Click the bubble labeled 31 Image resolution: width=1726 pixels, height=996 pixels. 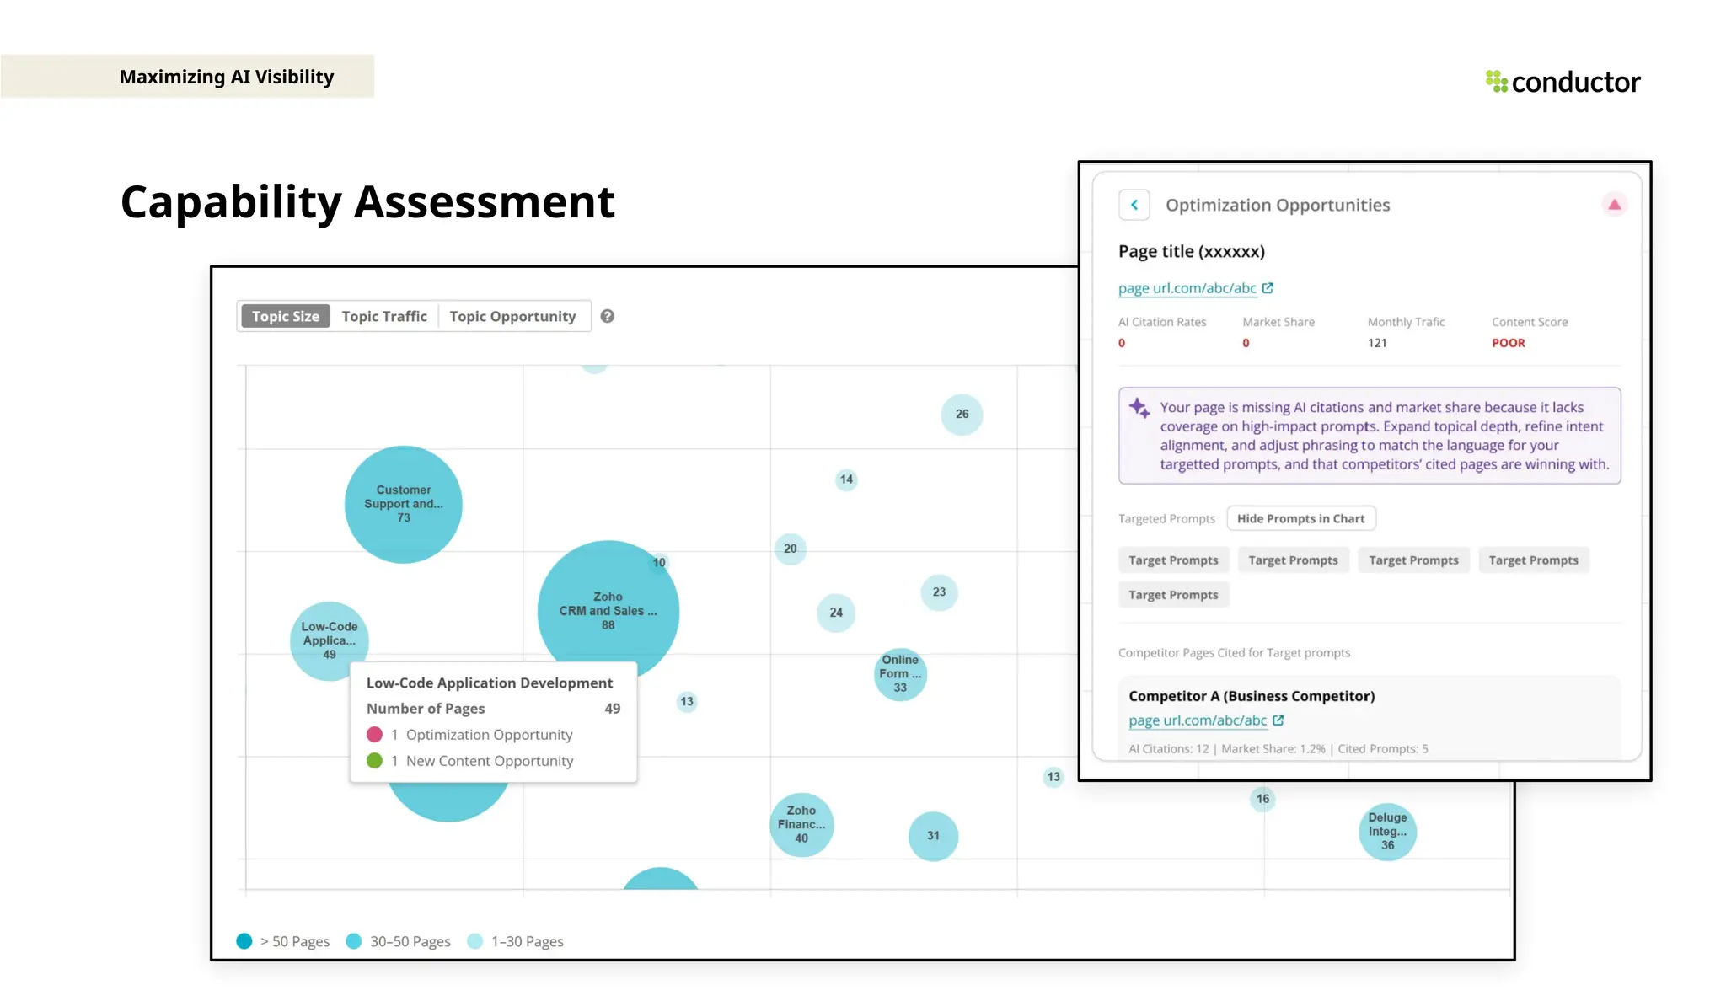(933, 836)
